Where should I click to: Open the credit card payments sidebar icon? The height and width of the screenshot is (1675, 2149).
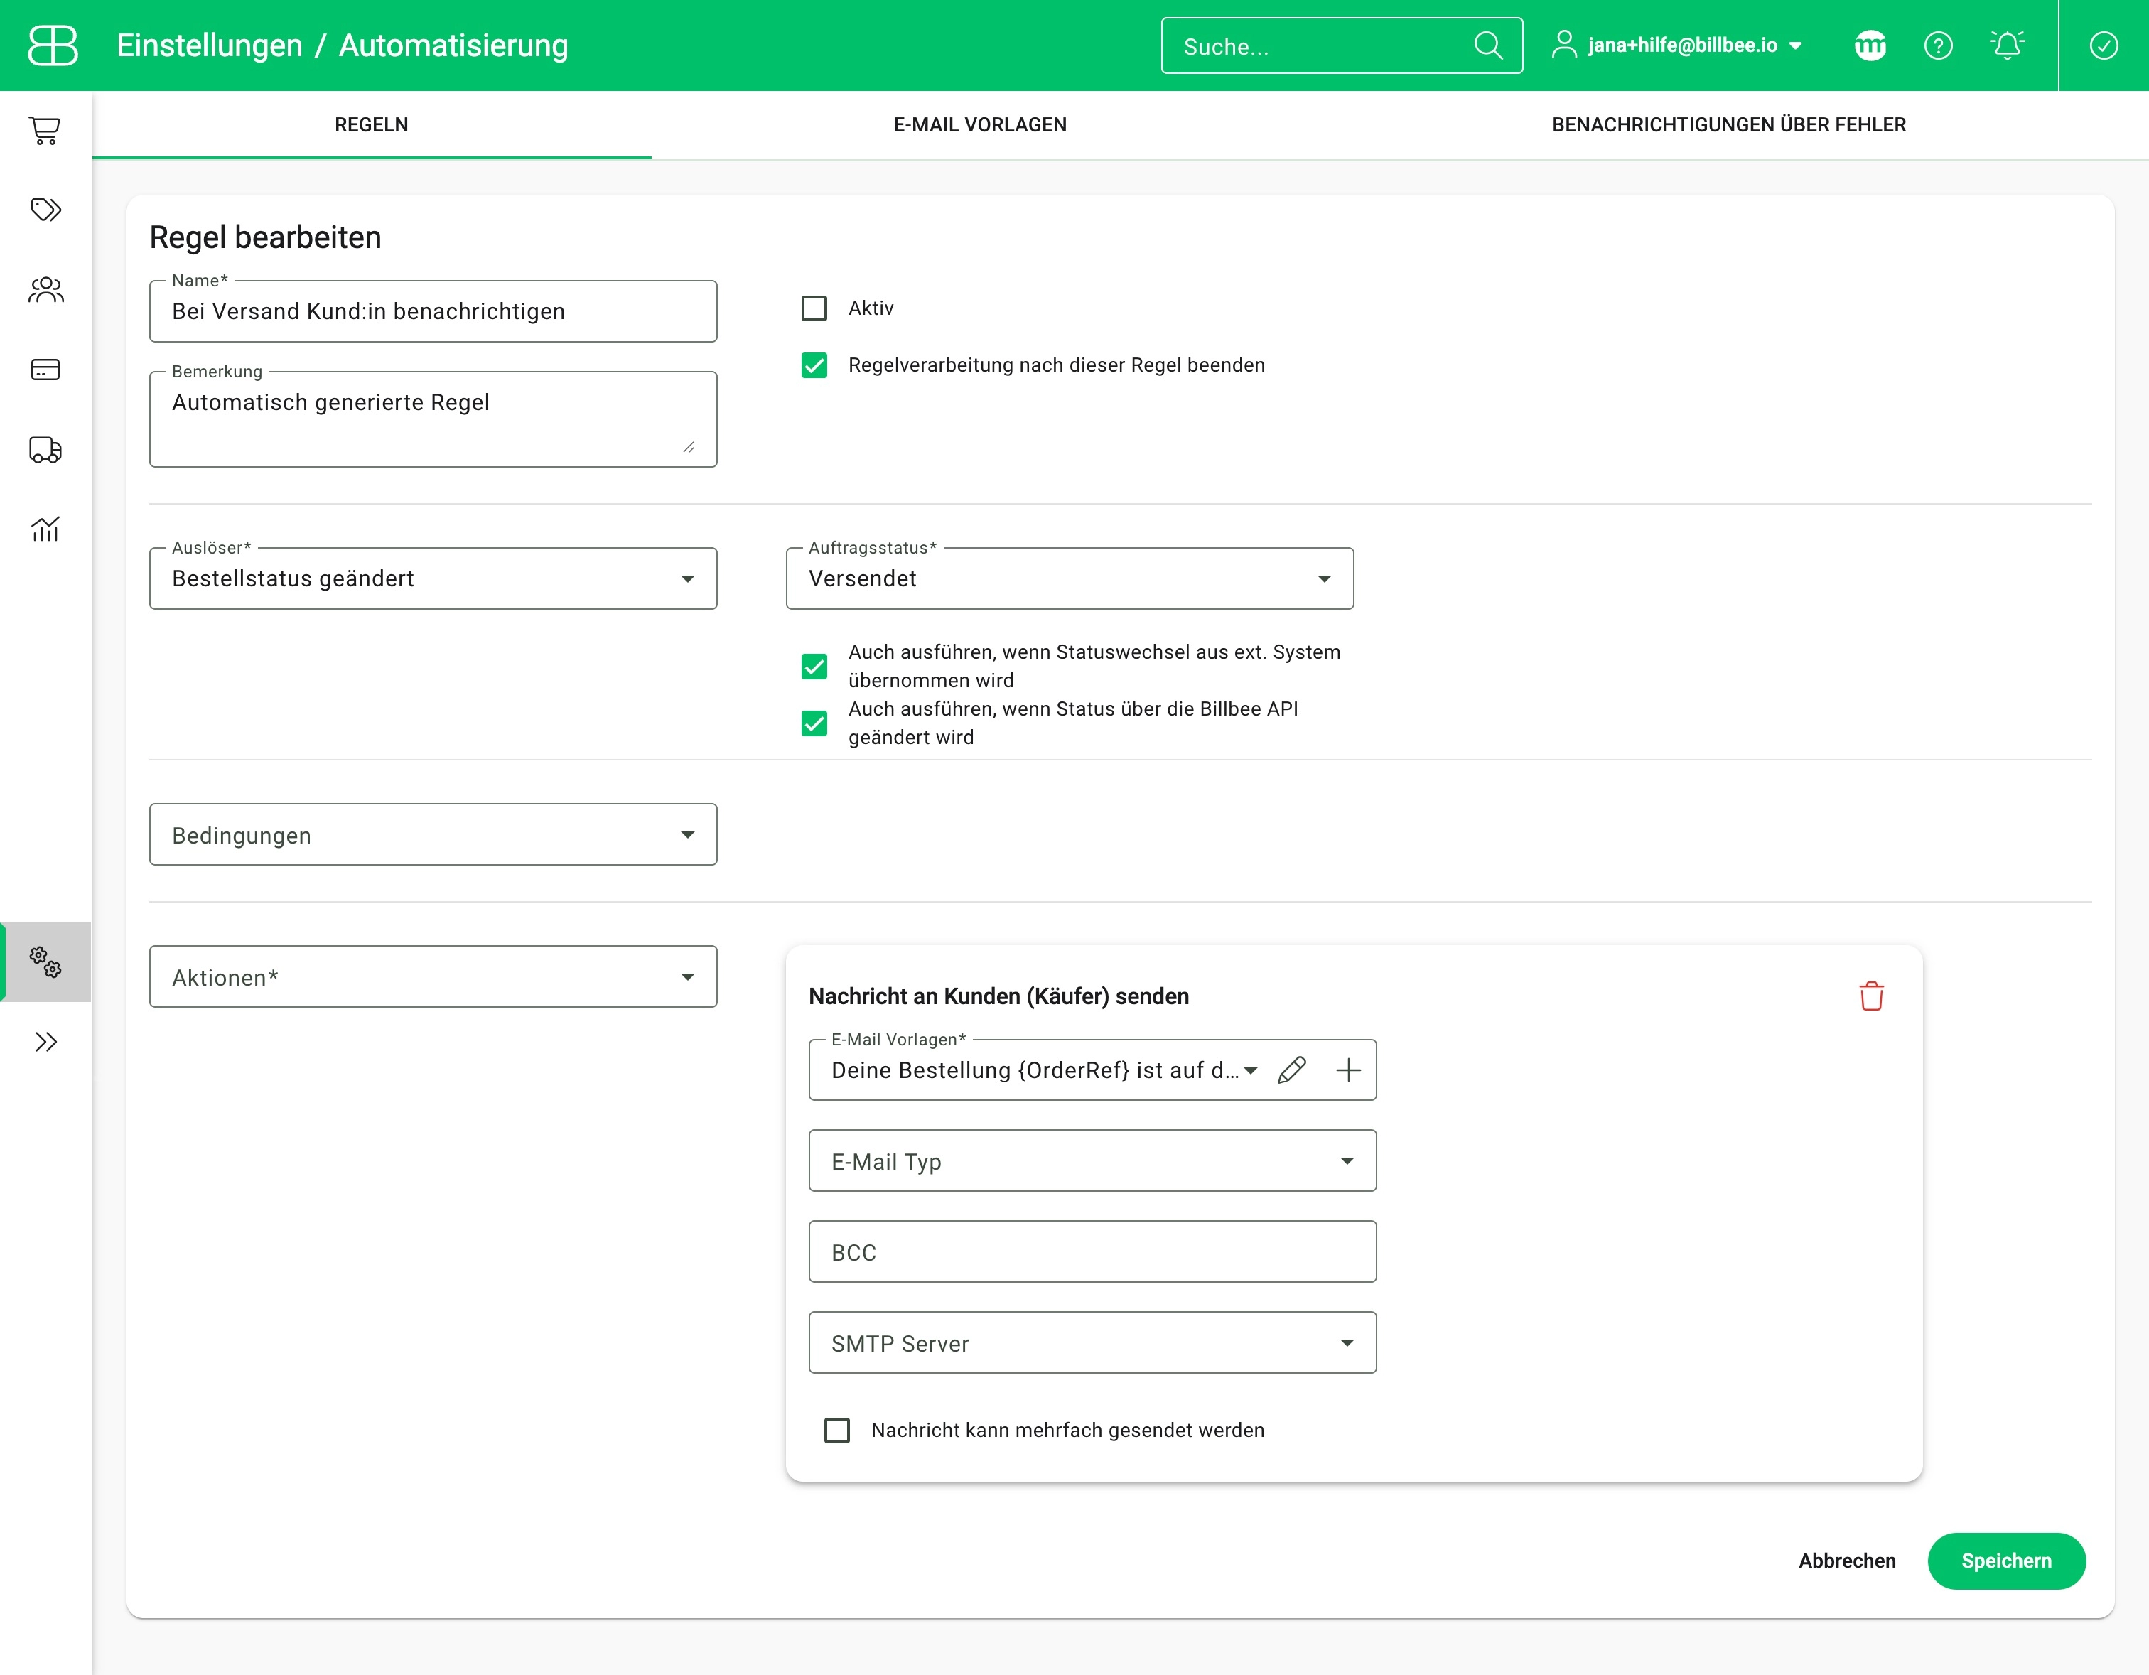point(45,369)
